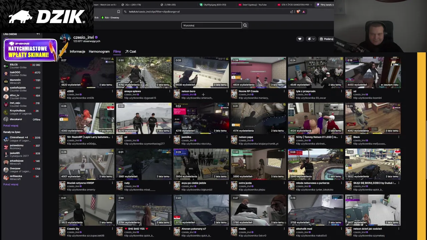Switch to GTA V Życie Gangstera browser tab
The width and height of the screenshot is (427, 240).
[294, 5]
